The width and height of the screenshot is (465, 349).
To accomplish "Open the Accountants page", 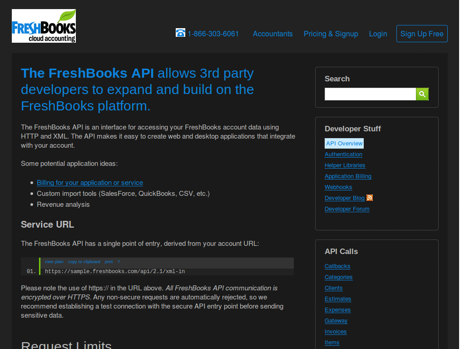I will (272, 34).
